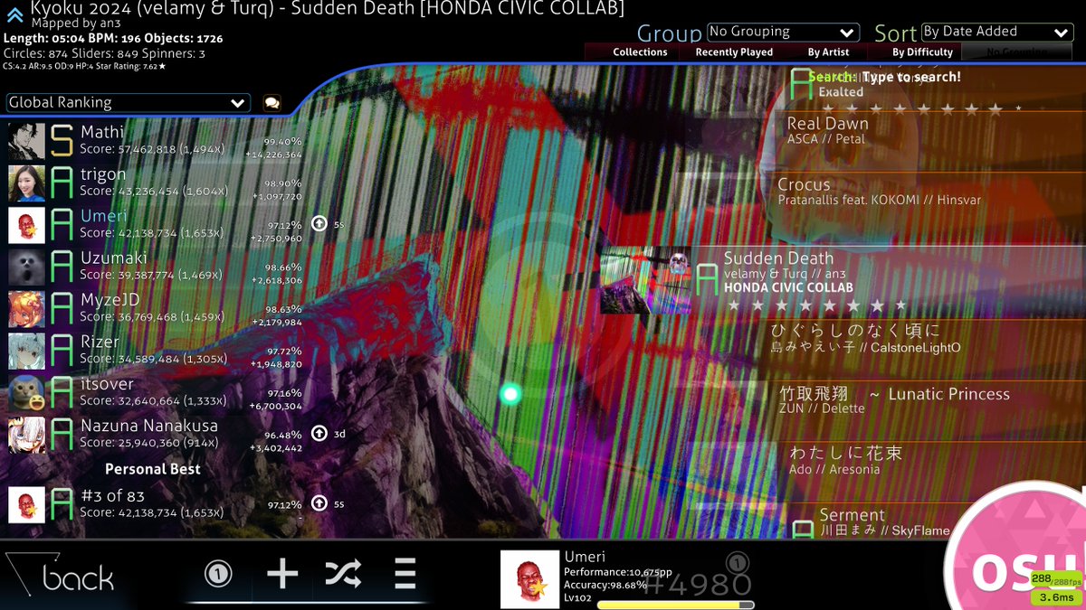
Task: Click replay arrow icon on the Personal Best score
Action: click(x=319, y=503)
